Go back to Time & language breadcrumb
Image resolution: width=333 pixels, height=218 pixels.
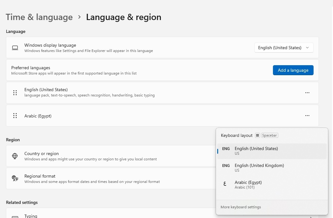tap(39, 17)
